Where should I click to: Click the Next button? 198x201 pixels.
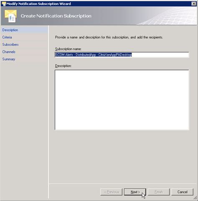(x=135, y=192)
